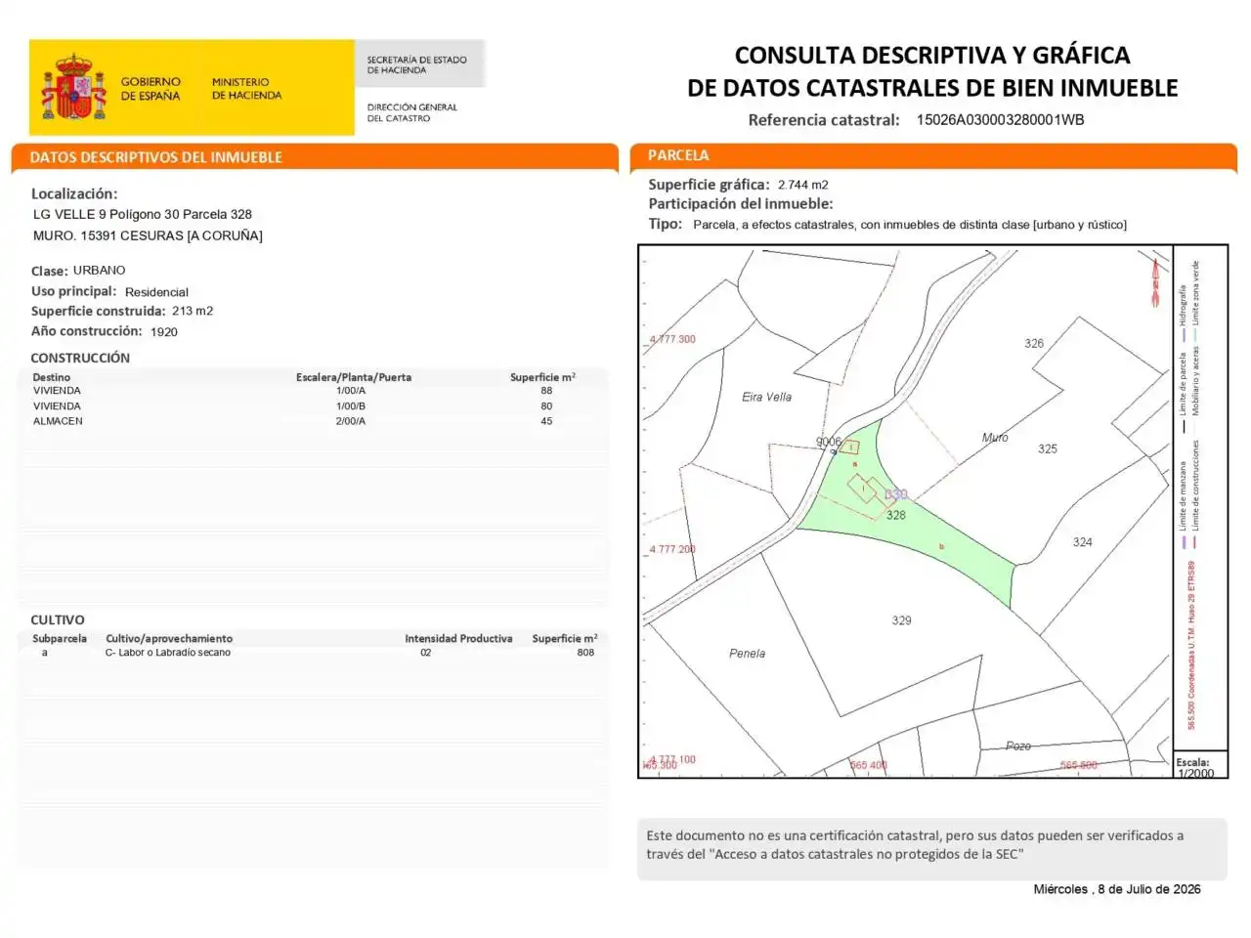Click the Clase value 'URBANO'
Viewport: 1251px width, 938px height.
99,271
